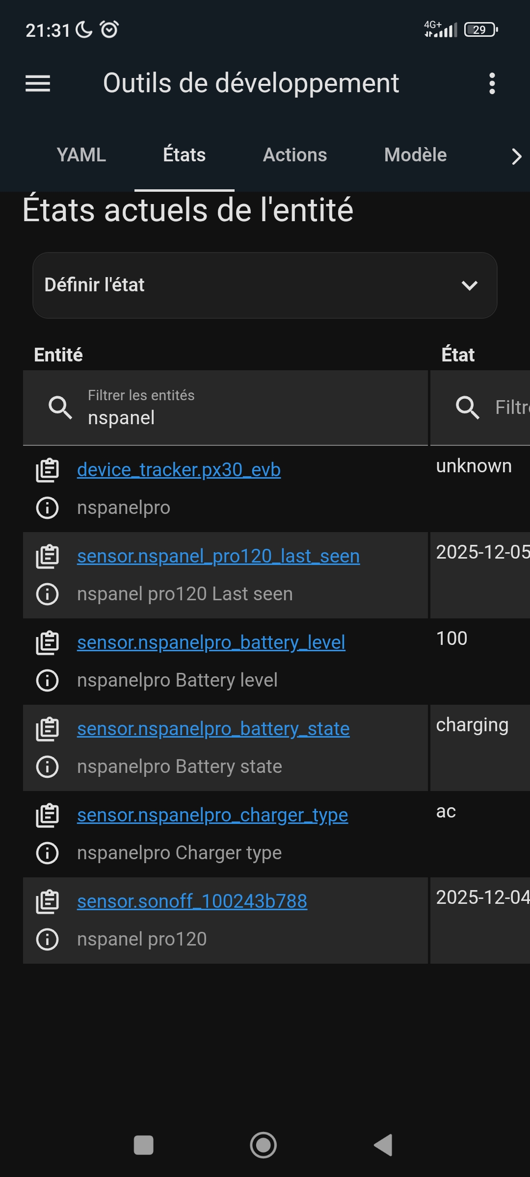
Task: Expand the Définir l'état panel
Action: [x=265, y=285]
